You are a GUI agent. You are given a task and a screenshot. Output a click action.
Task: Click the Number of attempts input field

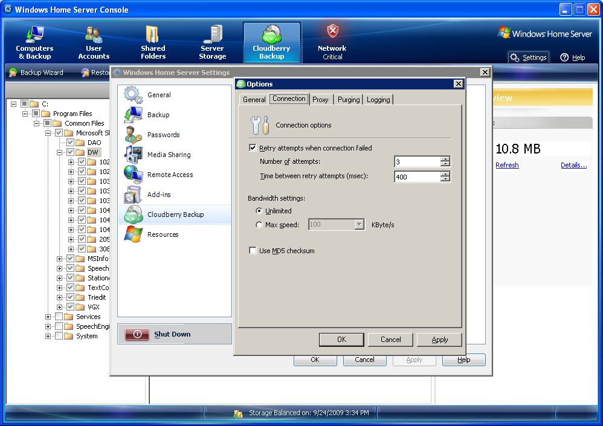point(418,161)
